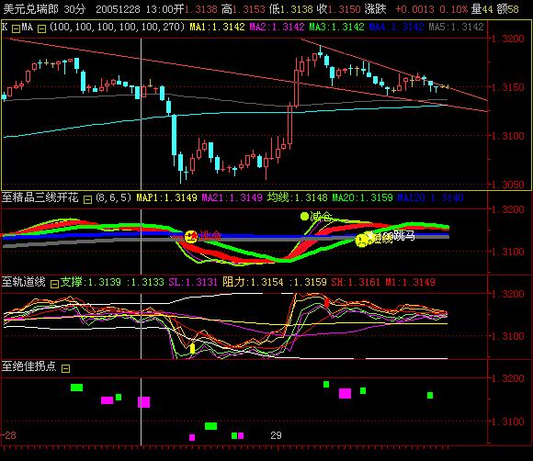The height and width of the screenshot is (461, 533).
Task: Collapse the 至轨道线 indicator panel
Action: [x=54, y=284]
